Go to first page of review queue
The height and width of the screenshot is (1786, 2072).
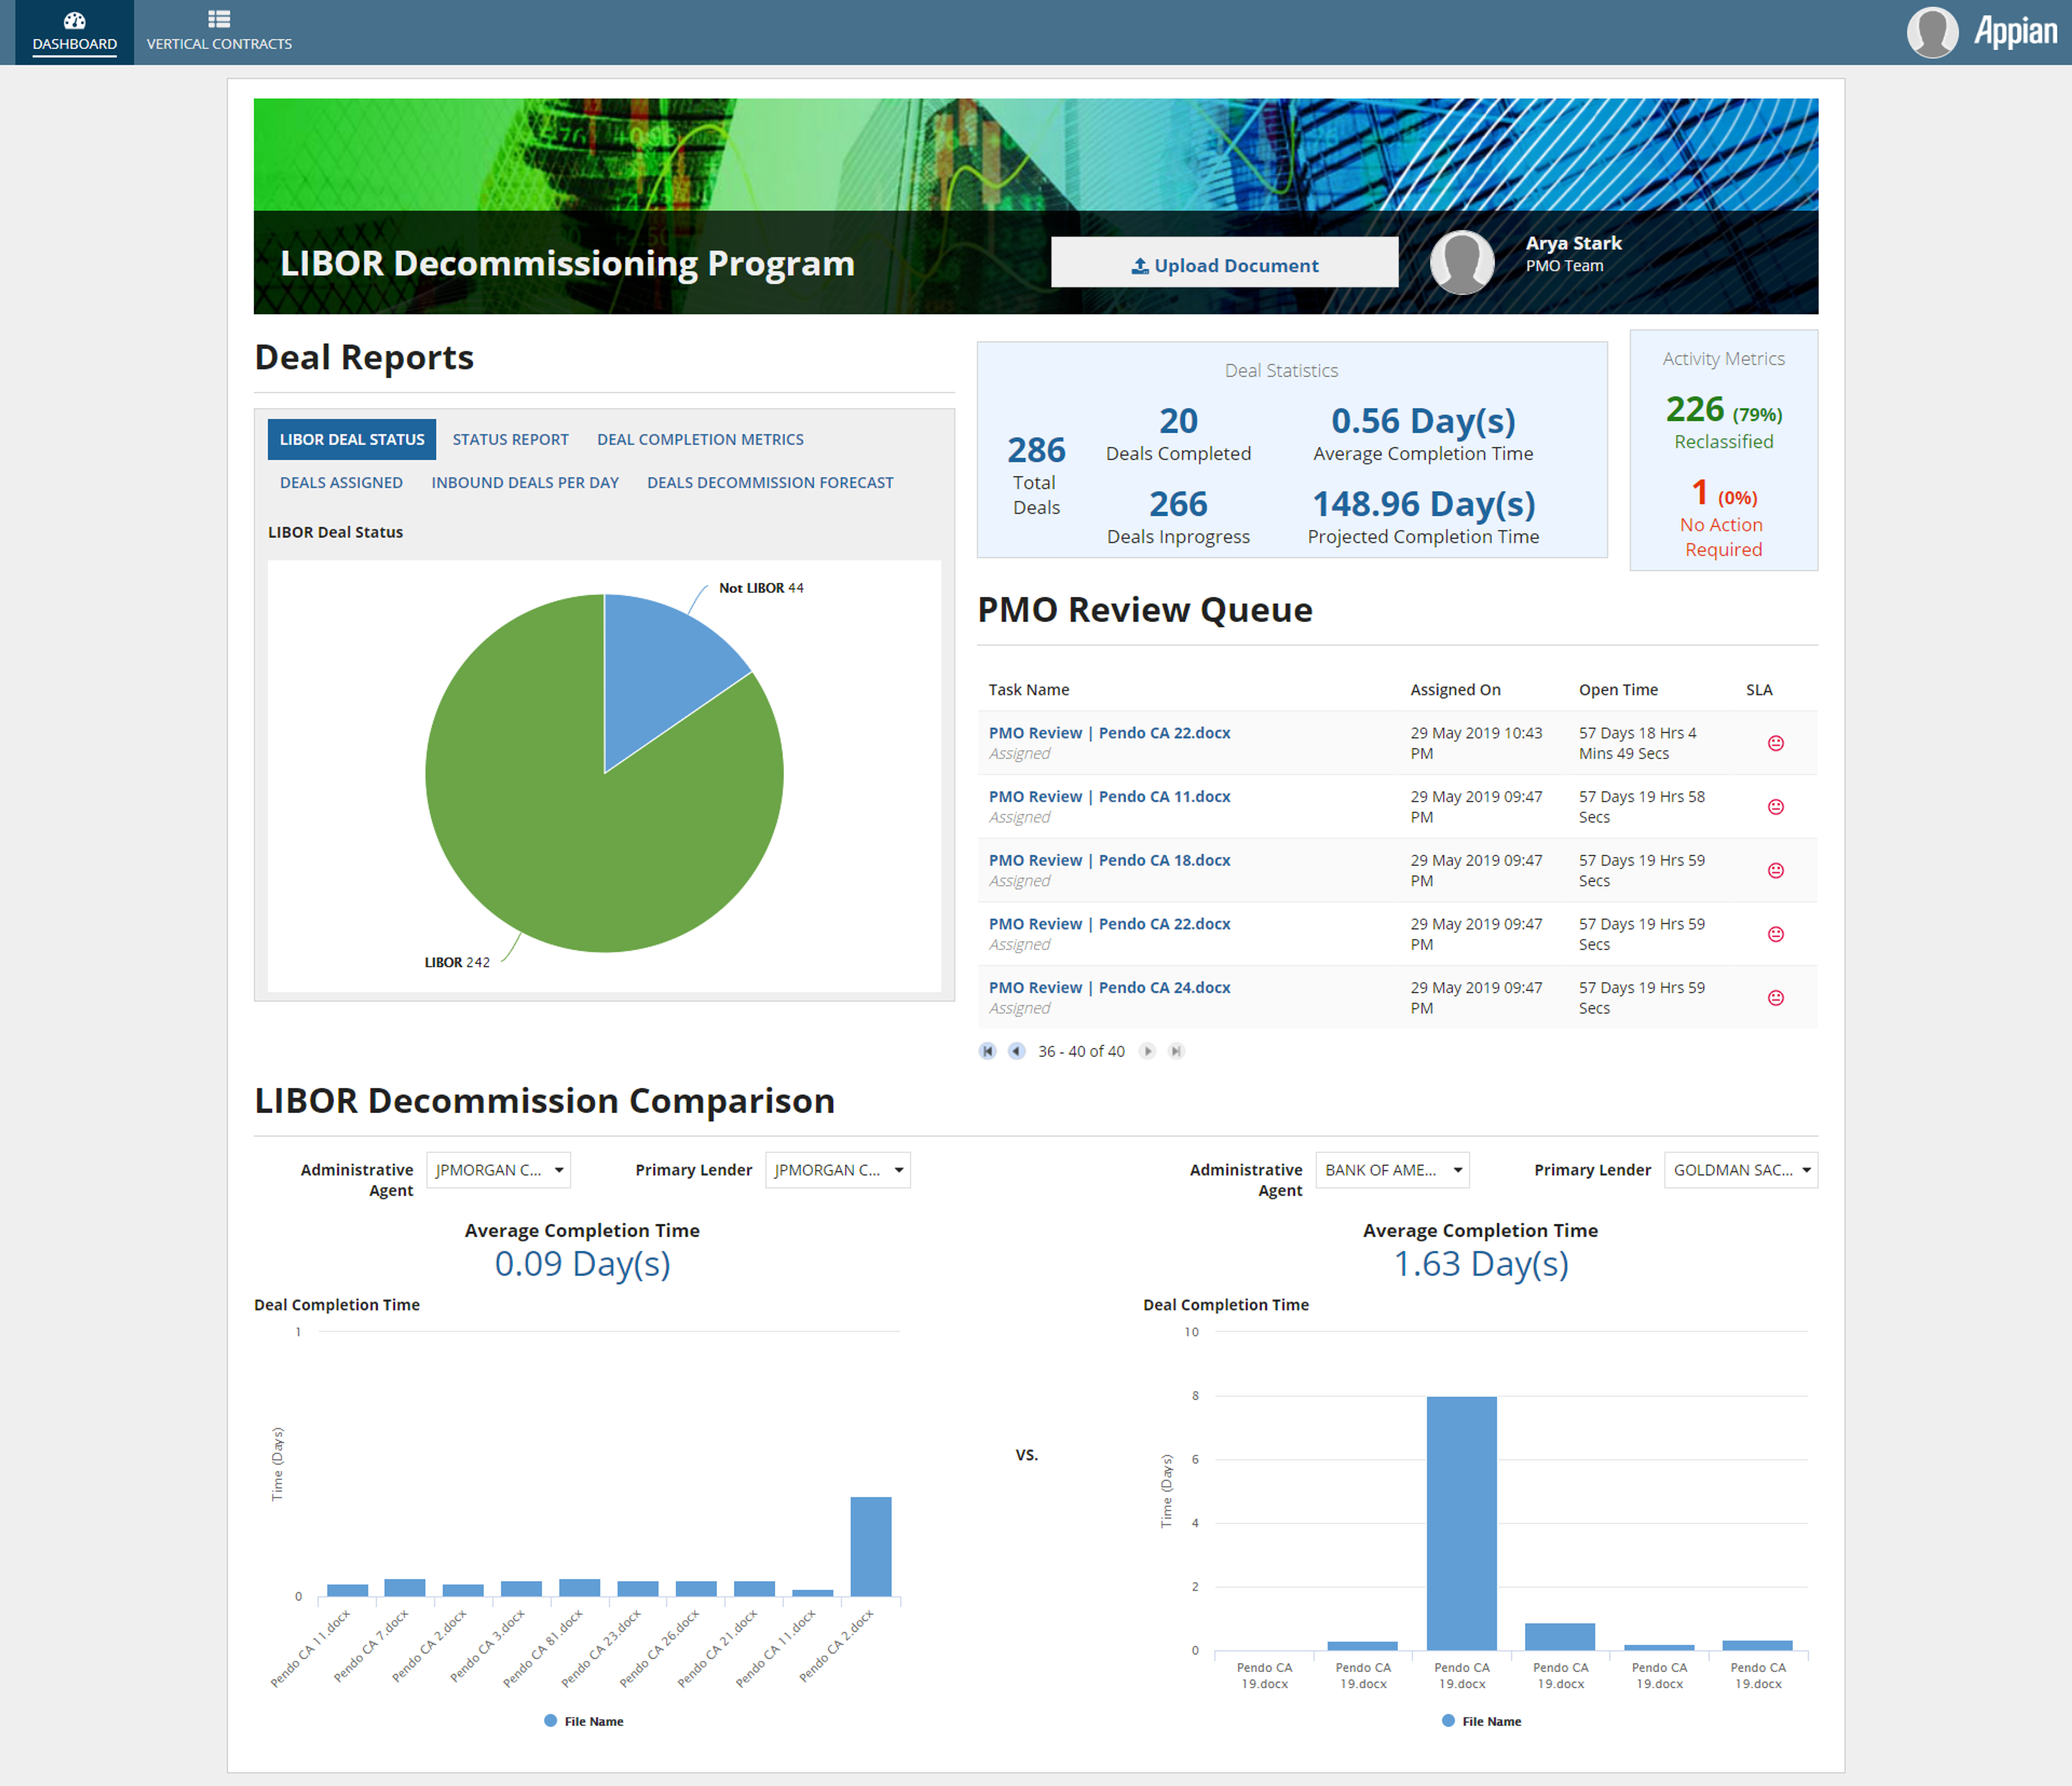(x=988, y=1051)
